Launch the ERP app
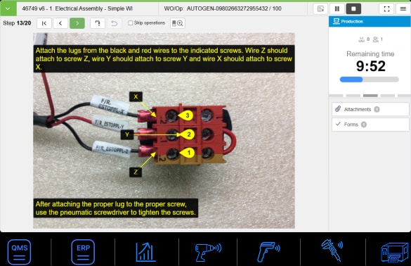This screenshot has width=411, height=266. 83,252
